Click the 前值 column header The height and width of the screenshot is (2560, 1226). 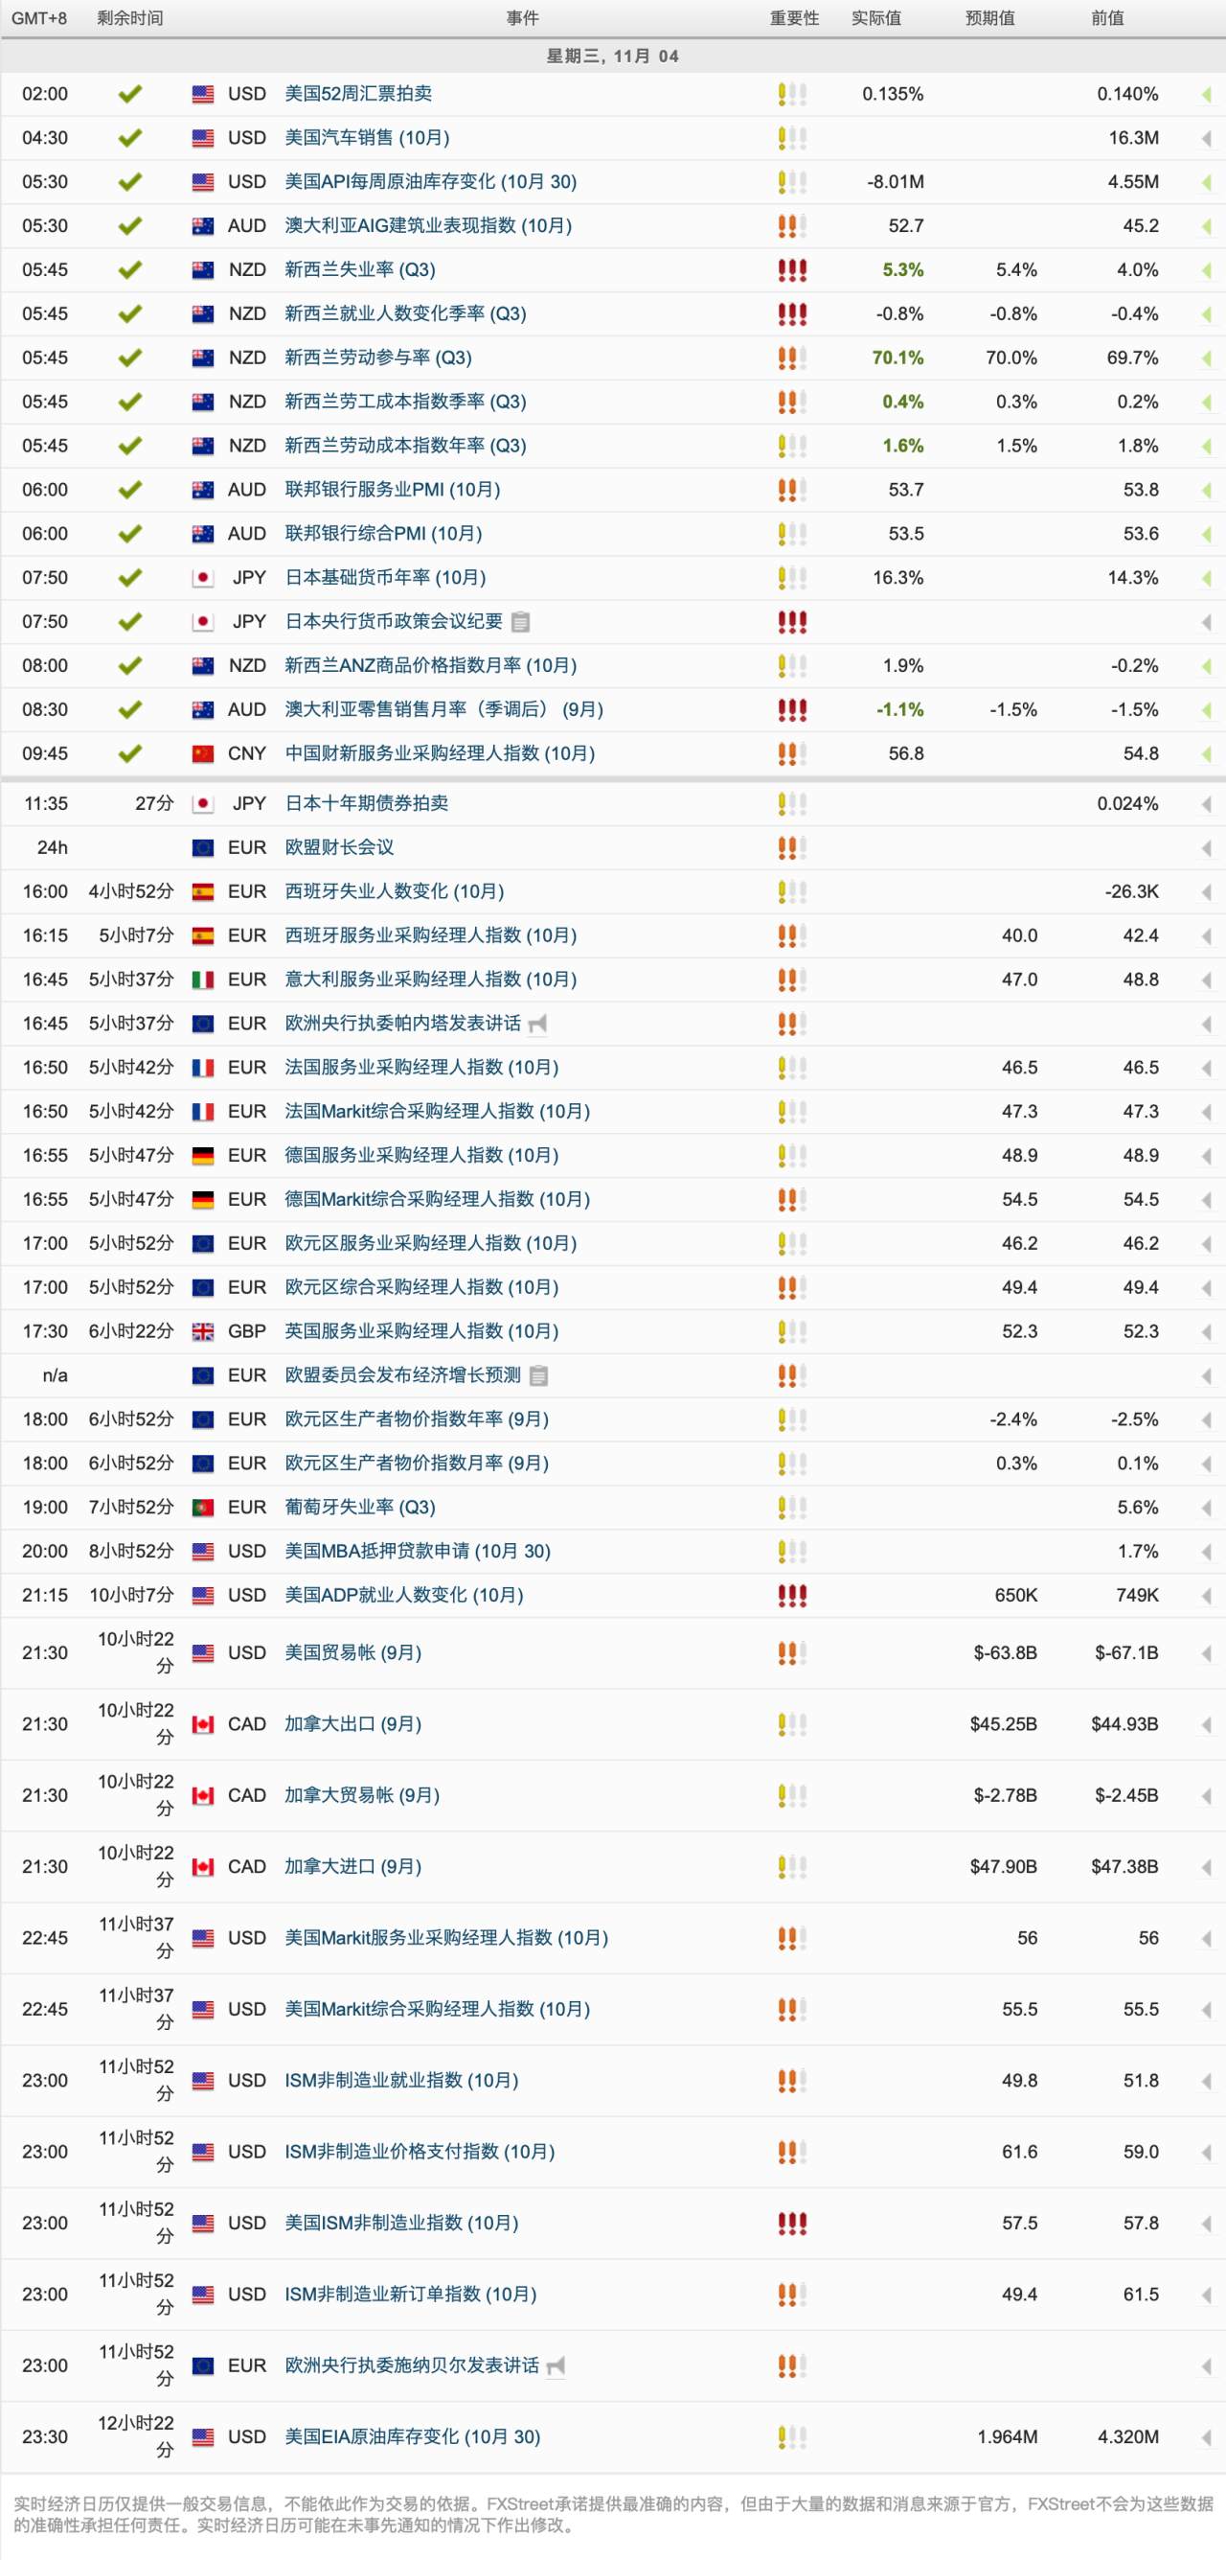coord(1108,18)
